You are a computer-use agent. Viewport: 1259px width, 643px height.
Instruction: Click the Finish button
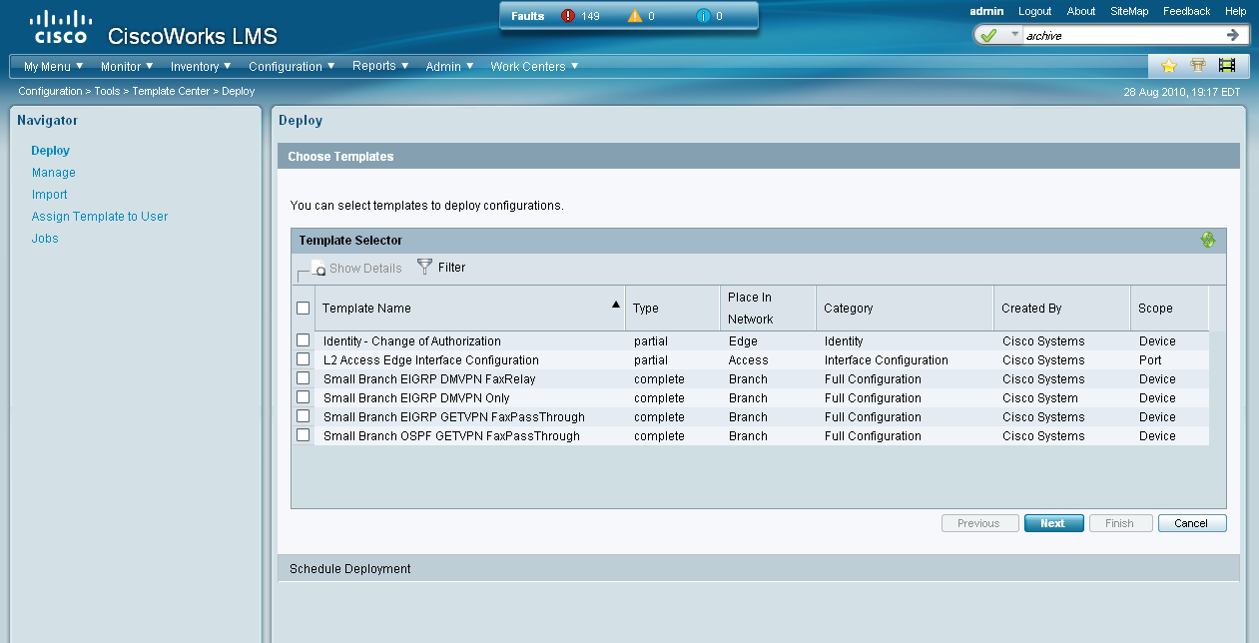pos(1120,523)
